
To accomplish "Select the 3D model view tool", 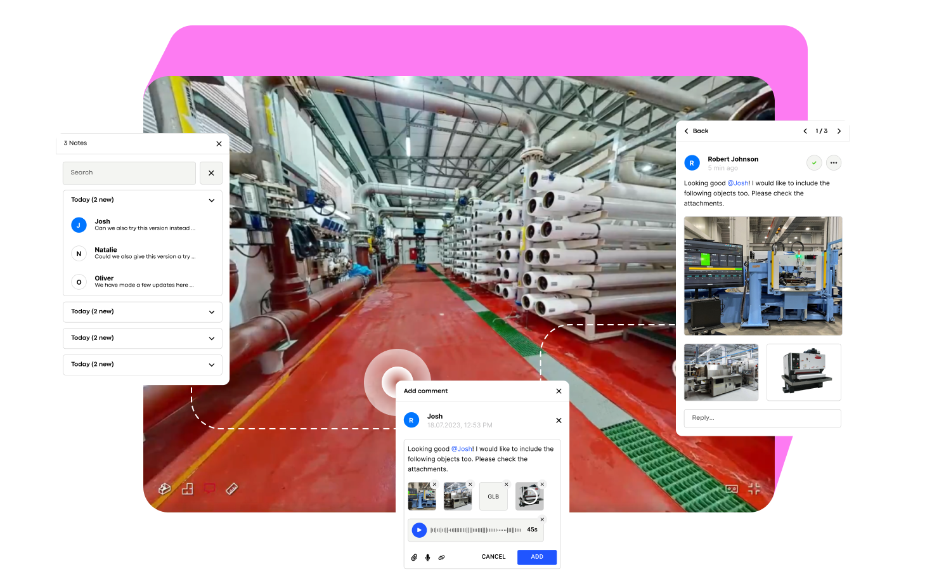I will tap(164, 488).
